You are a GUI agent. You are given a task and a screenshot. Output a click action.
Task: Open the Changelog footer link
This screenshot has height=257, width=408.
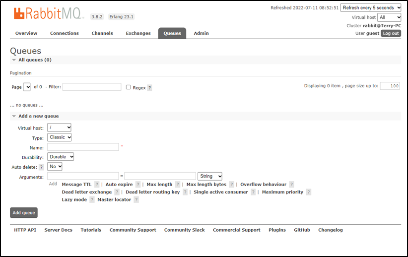click(x=331, y=230)
